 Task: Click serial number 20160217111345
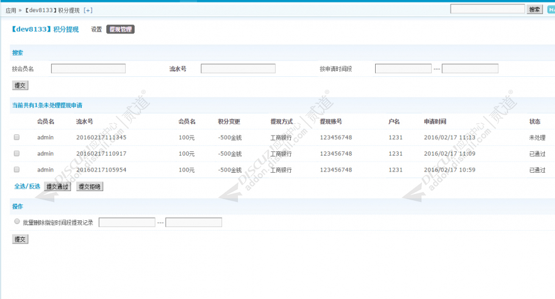tap(101, 137)
